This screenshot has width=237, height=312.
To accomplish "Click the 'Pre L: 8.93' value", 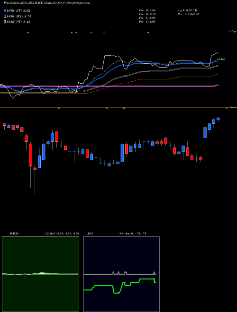I will point(147,18).
